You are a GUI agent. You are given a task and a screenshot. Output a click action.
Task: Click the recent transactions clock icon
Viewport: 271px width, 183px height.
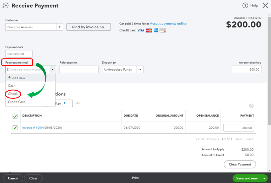click(5, 6)
